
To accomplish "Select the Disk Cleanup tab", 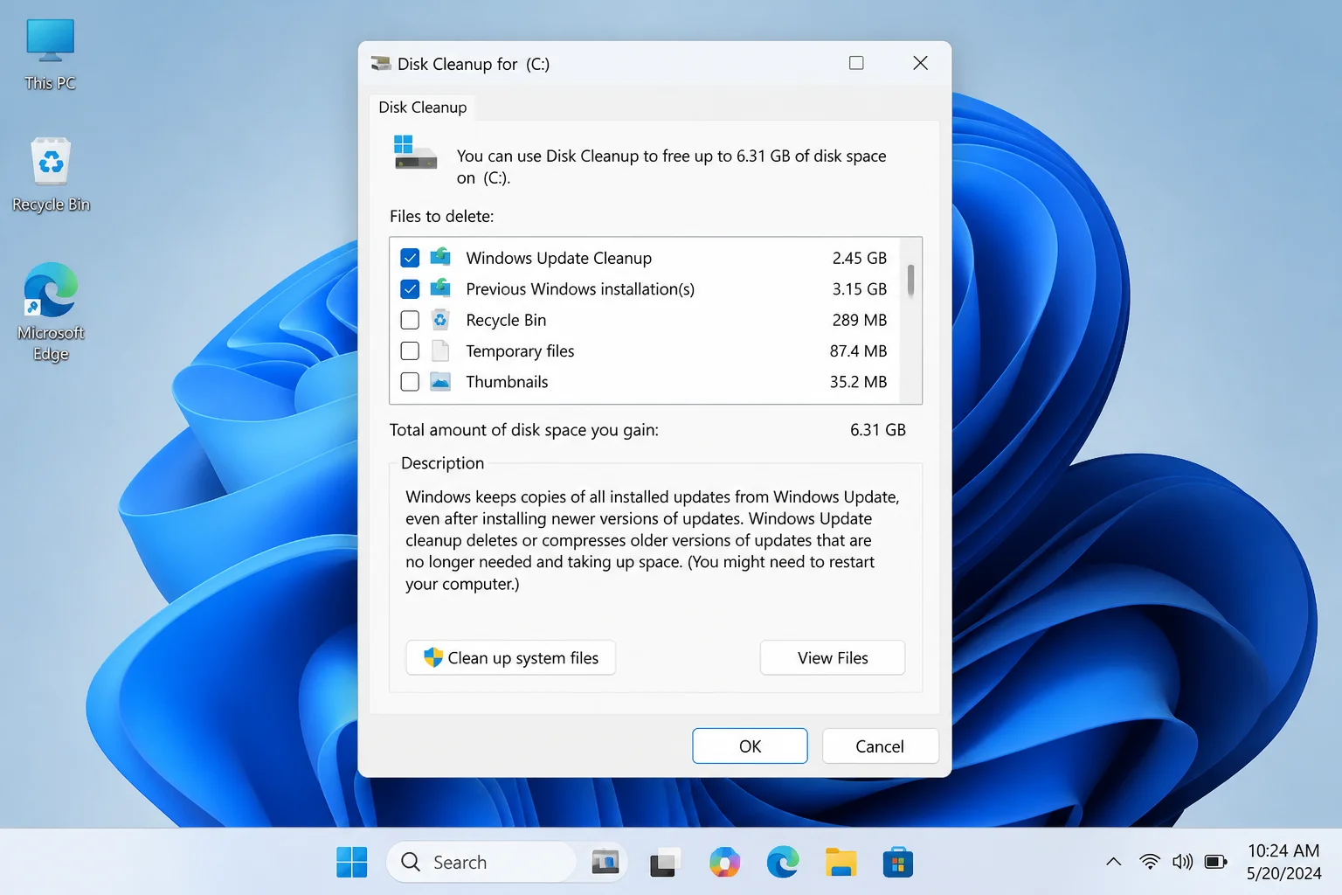I will coord(423,108).
